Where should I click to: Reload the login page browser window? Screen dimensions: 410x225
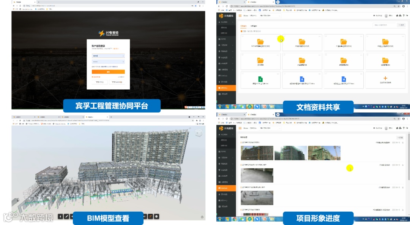tap(20, 5)
